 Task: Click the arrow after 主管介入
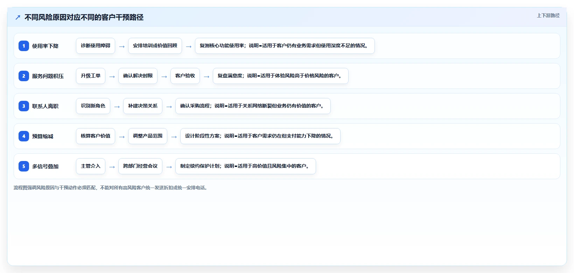coord(112,167)
